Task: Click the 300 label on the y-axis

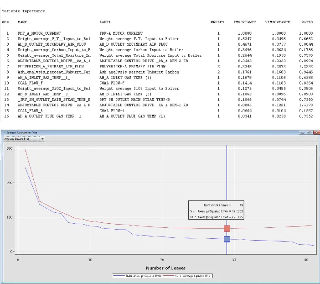Action: tap(10, 148)
